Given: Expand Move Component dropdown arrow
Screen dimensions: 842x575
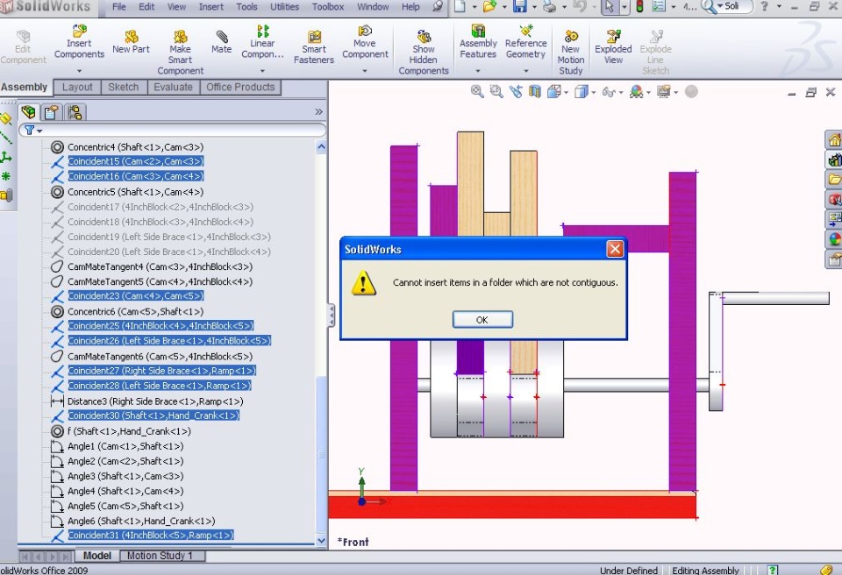Looking at the screenshot, I should click(365, 71).
